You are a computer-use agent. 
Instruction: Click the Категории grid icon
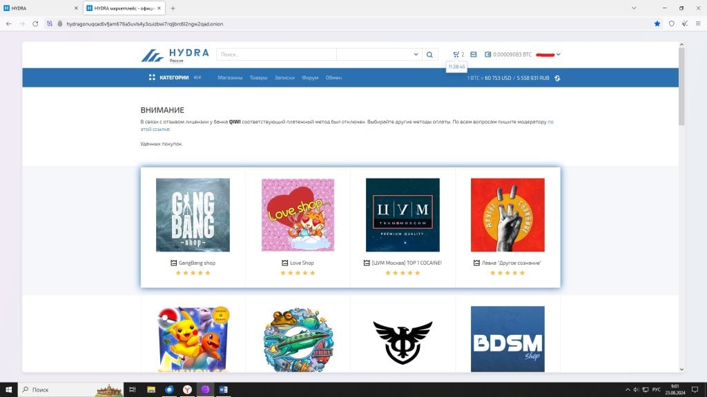point(152,77)
